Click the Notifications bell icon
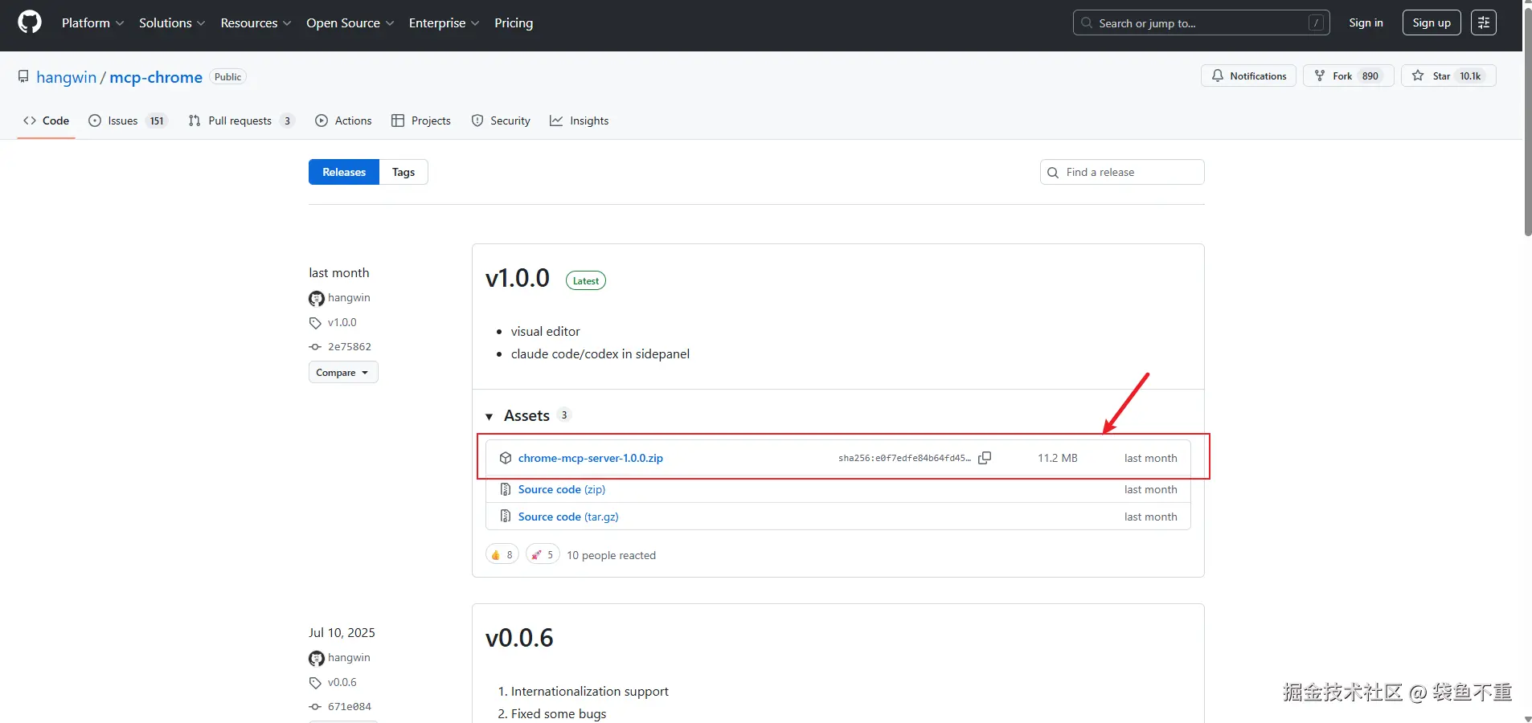This screenshot has width=1532, height=723. 1218,76
